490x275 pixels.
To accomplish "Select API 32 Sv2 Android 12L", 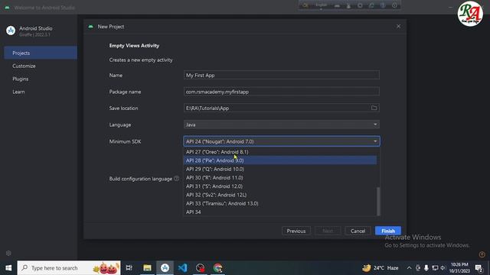I will tap(280, 195).
